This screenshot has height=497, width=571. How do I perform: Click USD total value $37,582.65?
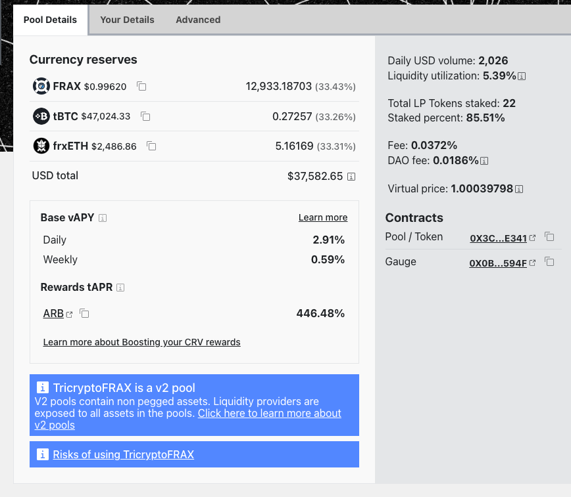point(315,177)
